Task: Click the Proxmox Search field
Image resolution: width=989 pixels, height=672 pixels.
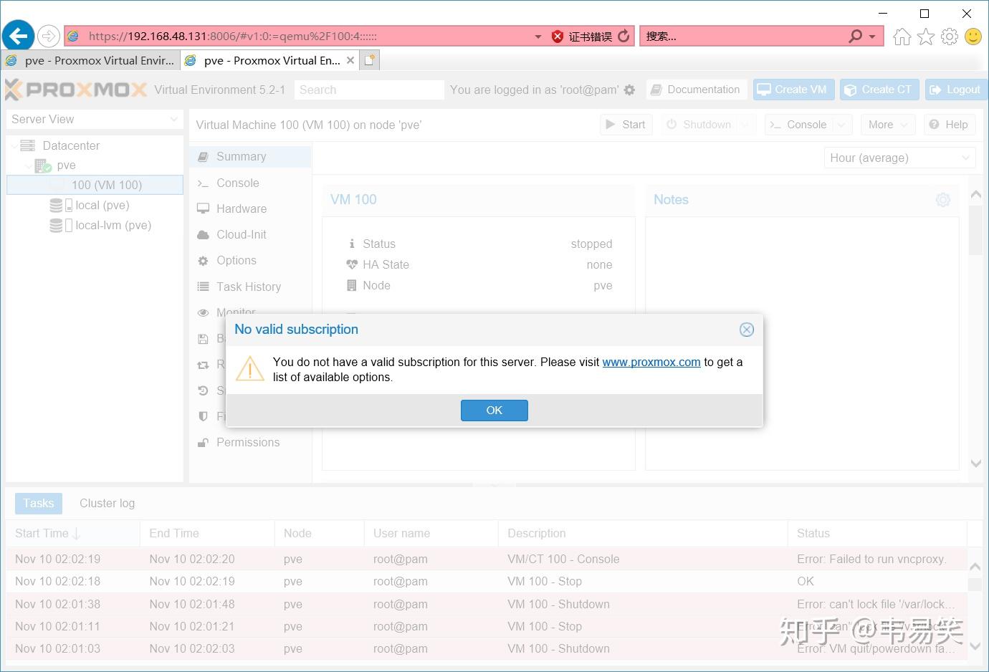Action: tap(369, 90)
